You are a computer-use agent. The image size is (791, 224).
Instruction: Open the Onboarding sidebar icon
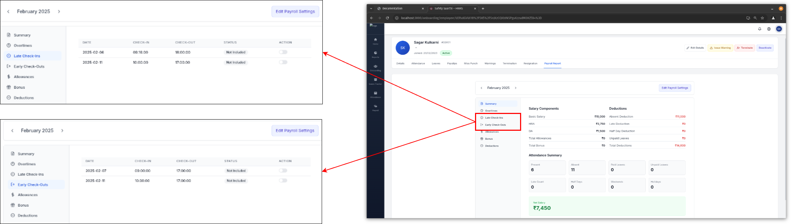[x=375, y=66]
